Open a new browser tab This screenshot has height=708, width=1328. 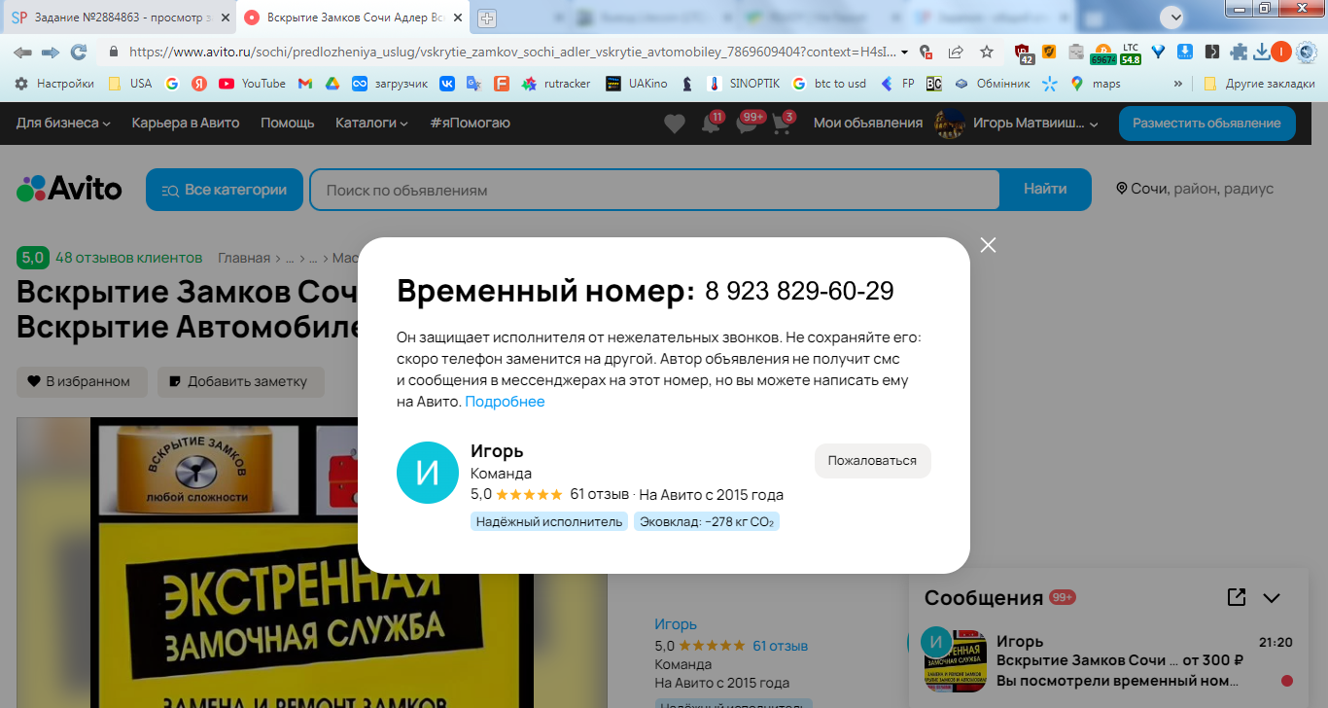pos(487,18)
